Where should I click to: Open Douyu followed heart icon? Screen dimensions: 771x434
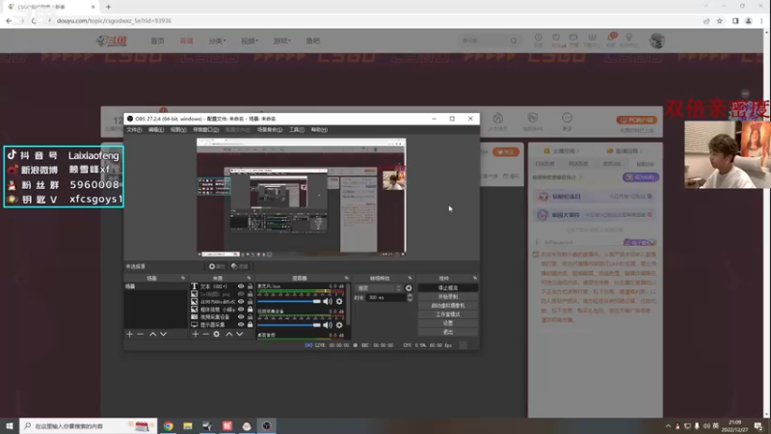(556, 40)
